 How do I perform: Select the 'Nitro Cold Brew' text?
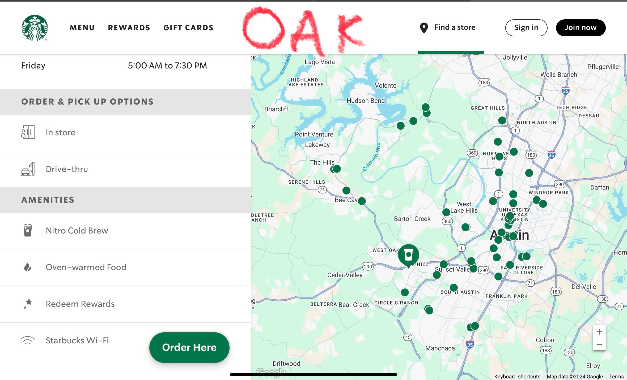click(x=77, y=231)
